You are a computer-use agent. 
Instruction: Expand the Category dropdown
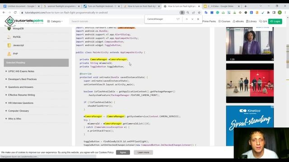[55, 21]
